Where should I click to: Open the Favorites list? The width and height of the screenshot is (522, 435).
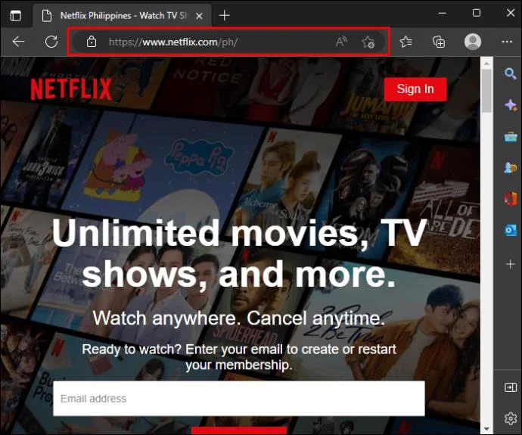[405, 42]
